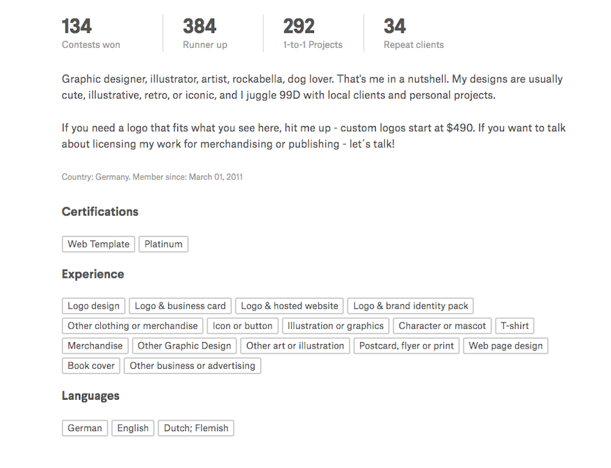The height and width of the screenshot is (468, 611).
Task: Choose the Web page design tag
Action: tap(505, 346)
